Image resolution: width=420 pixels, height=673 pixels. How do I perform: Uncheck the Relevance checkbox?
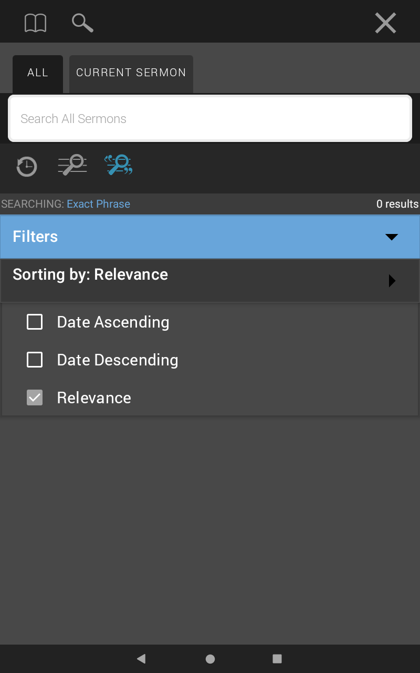click(35, 397)
